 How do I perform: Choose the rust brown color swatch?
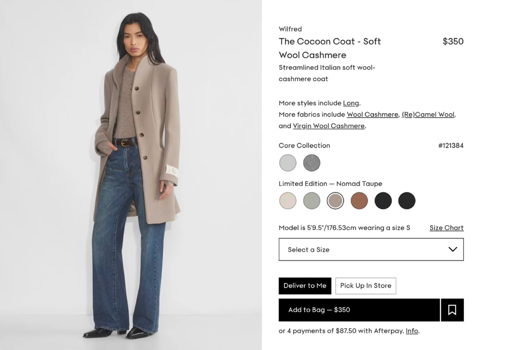359,201
